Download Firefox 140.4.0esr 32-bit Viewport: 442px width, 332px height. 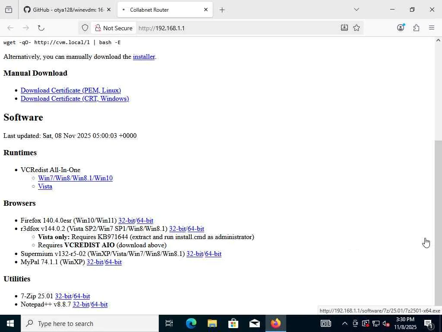(x=126, y=220)
